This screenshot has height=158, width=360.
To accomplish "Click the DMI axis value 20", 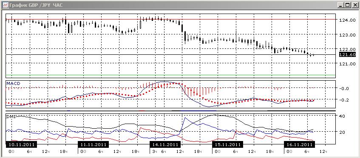I will (x=342, y=132).
